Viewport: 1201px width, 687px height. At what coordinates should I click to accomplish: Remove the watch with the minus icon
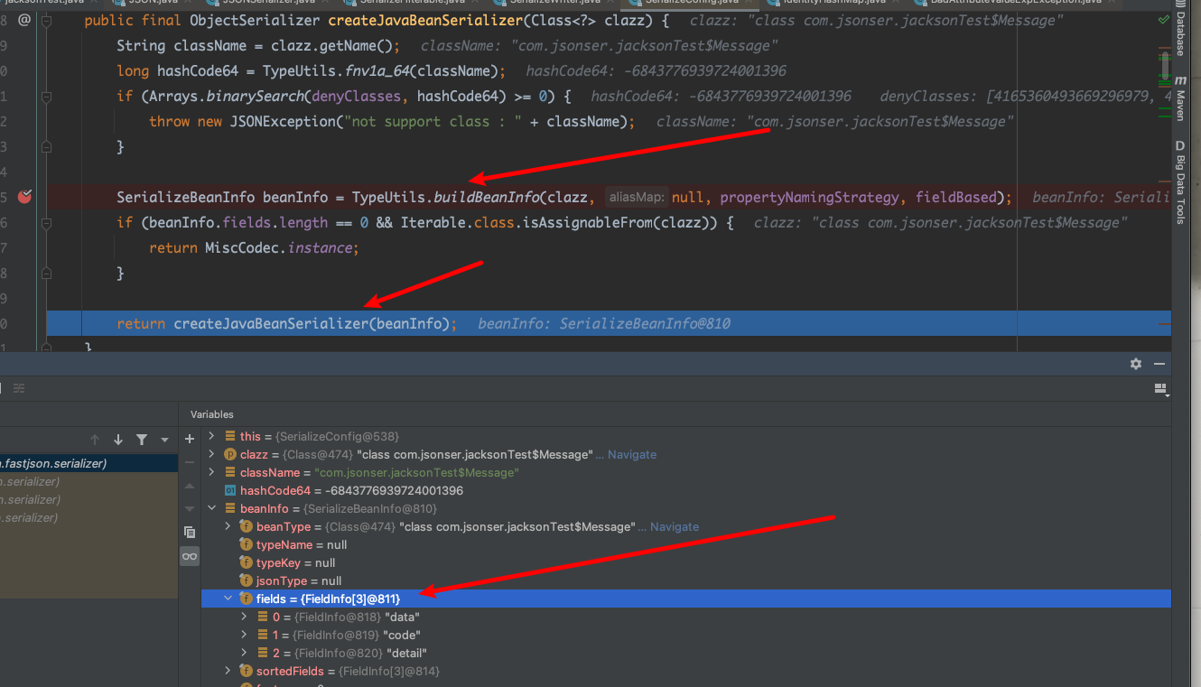(x=190, y=462)
